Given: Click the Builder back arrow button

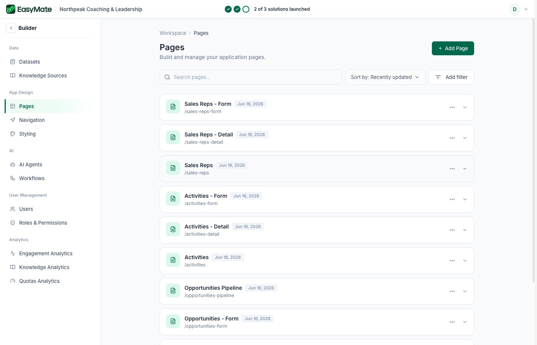Looking at the screenshot, I should click(11, 28).
